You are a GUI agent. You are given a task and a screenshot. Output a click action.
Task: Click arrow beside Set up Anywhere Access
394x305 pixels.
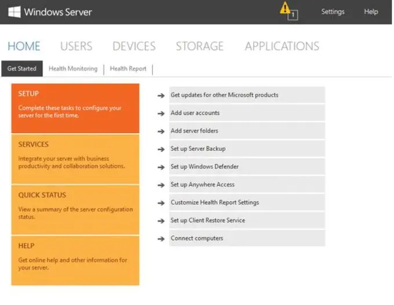[161, 185]
